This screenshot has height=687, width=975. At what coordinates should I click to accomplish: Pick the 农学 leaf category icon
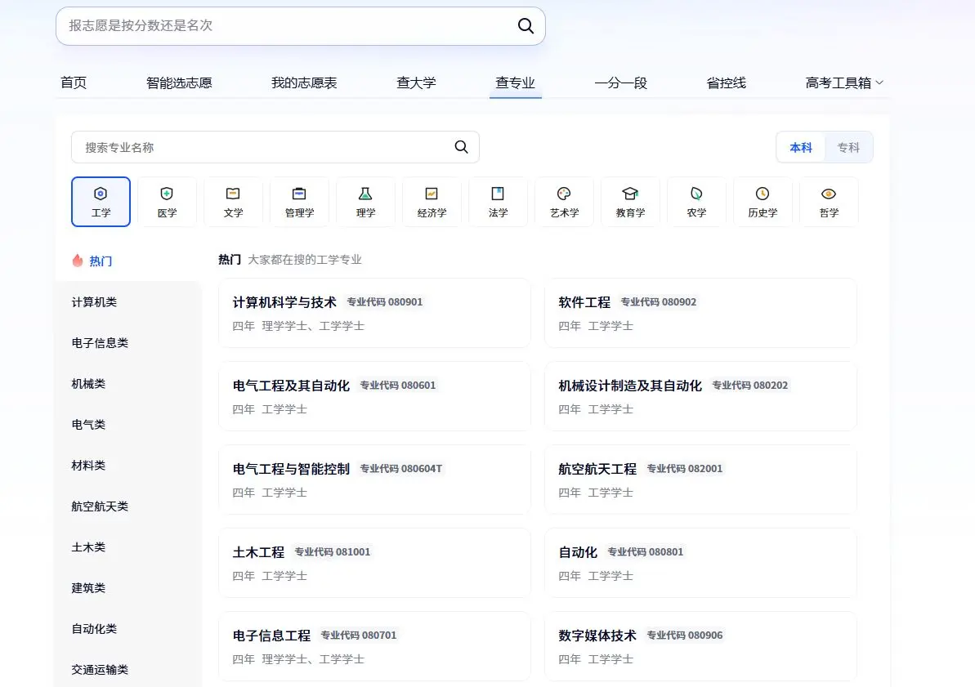coord(696,202)
